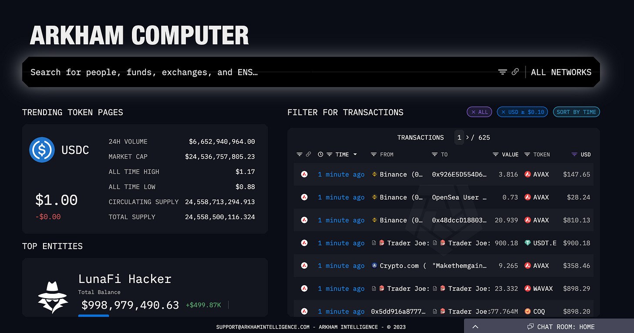Click Avalanche chain icon in WAVAX row
634x333 pixels.
304,288
